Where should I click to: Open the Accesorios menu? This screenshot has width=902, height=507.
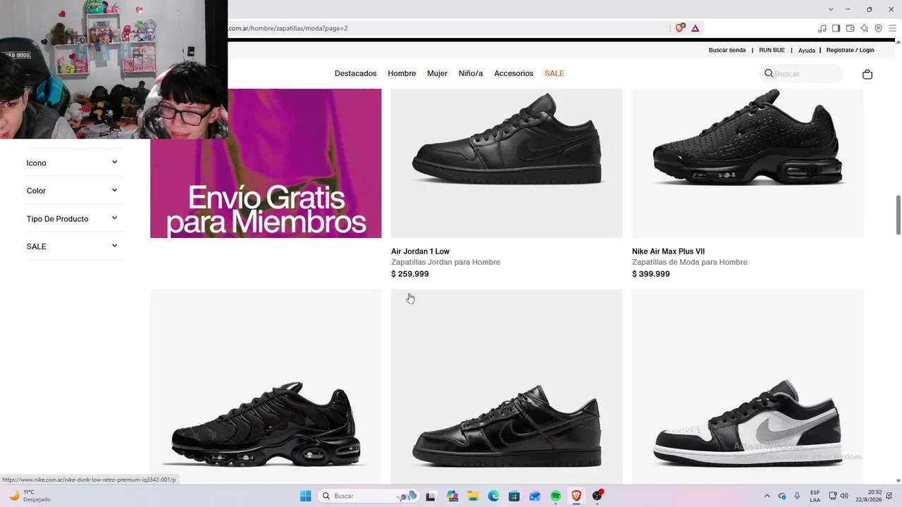point(514,73)
